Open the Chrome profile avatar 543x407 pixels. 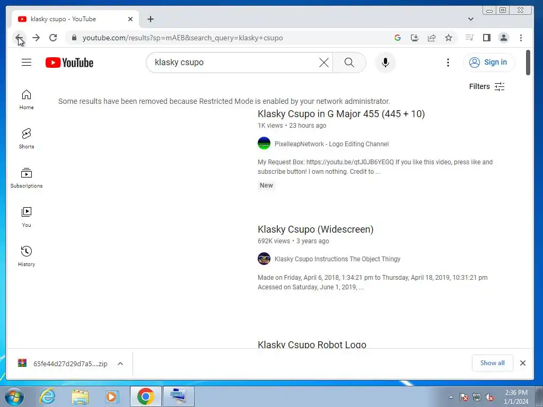(x=504, y=38)
